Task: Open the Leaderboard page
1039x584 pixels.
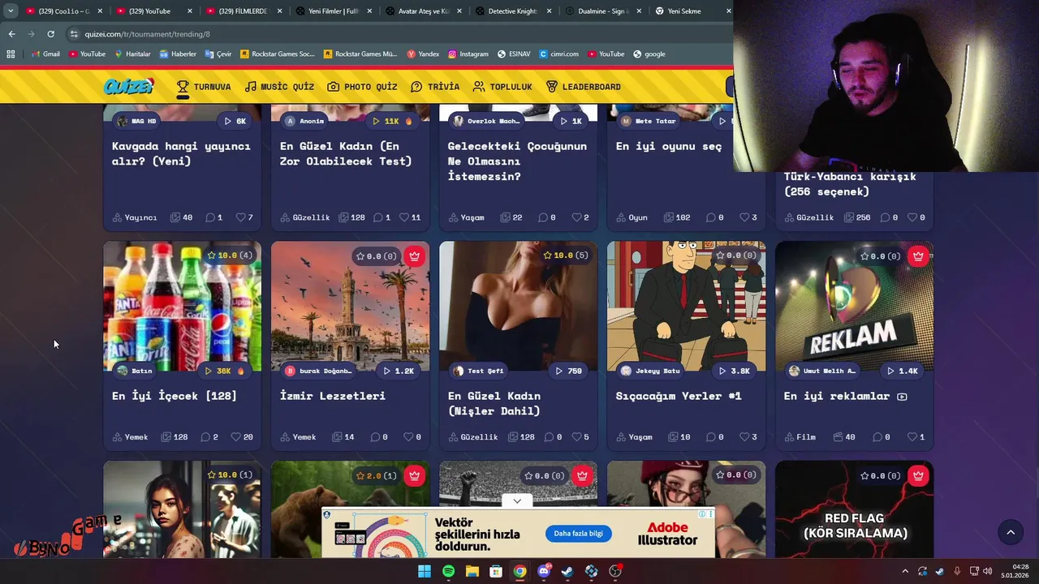Action: click(583, 87)
